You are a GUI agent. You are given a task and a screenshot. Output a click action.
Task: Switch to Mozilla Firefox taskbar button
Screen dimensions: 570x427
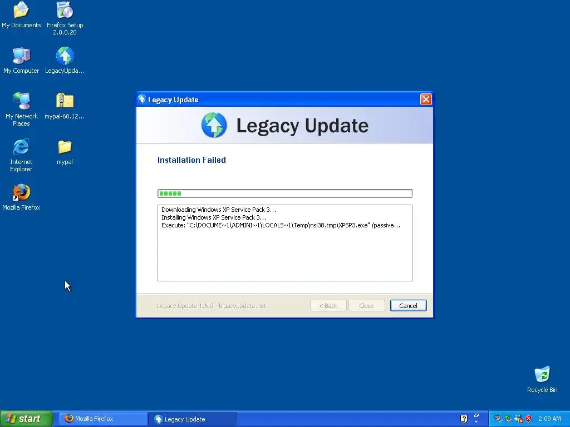(x=103, y=419)
